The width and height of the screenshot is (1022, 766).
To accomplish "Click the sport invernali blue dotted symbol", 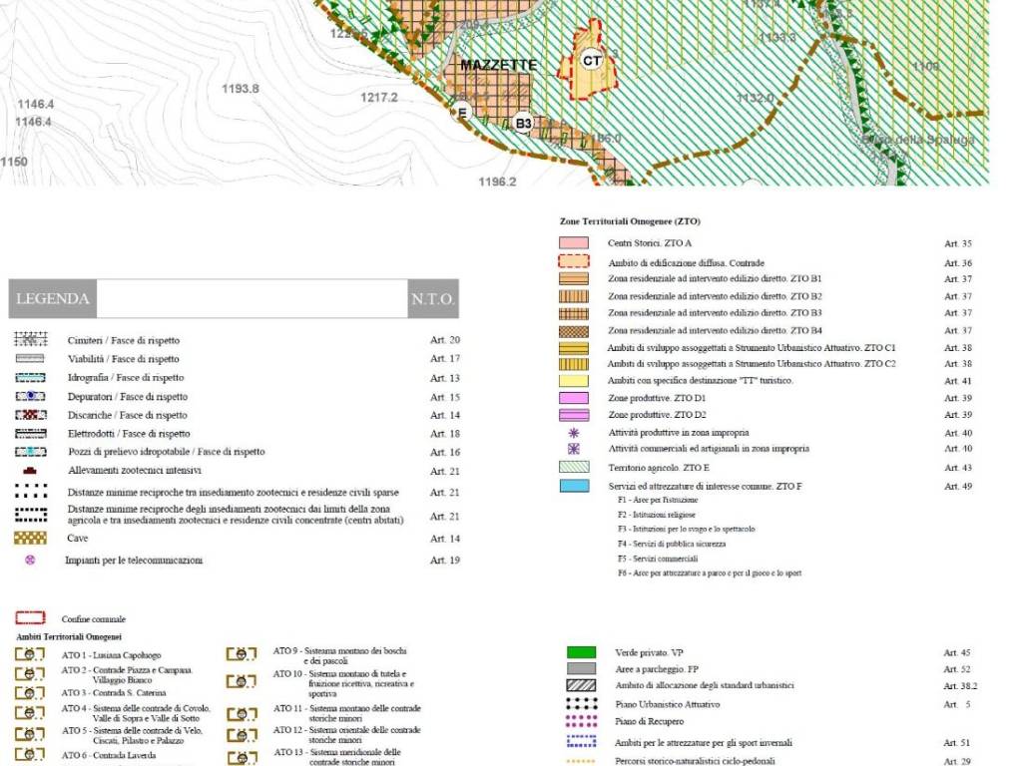I will point(582,742).
